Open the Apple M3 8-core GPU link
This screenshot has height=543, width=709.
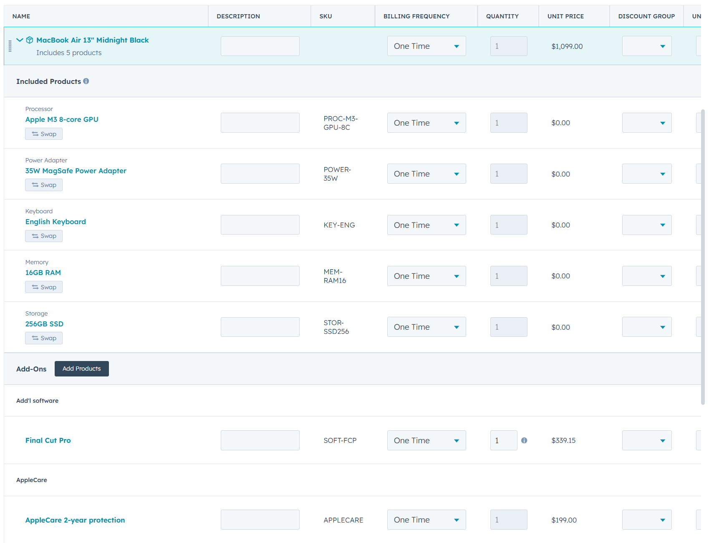pyautogui.click(x=61, y=119)
